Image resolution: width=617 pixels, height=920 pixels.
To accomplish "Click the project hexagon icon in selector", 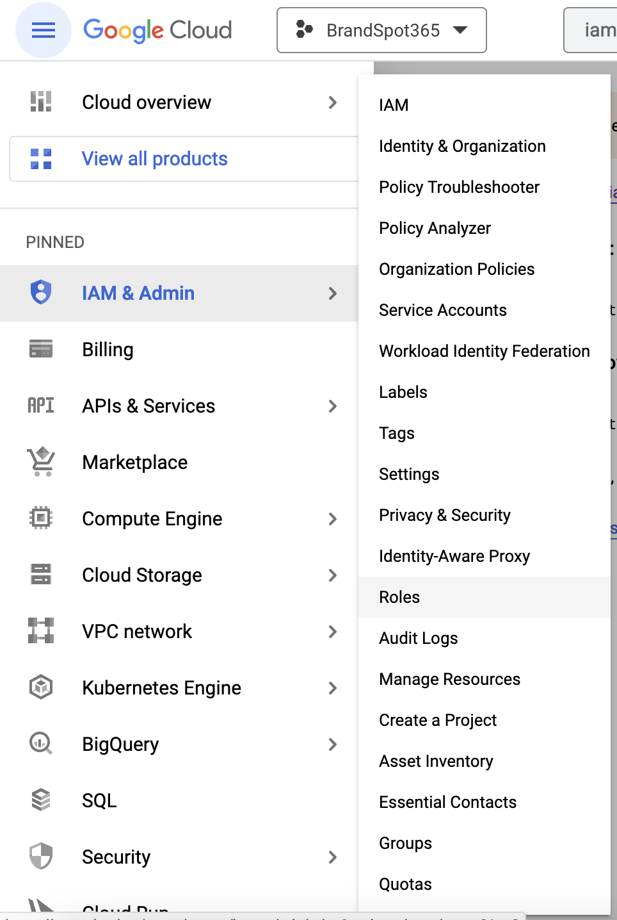I will pyautogui.click(x=304, y=29).
